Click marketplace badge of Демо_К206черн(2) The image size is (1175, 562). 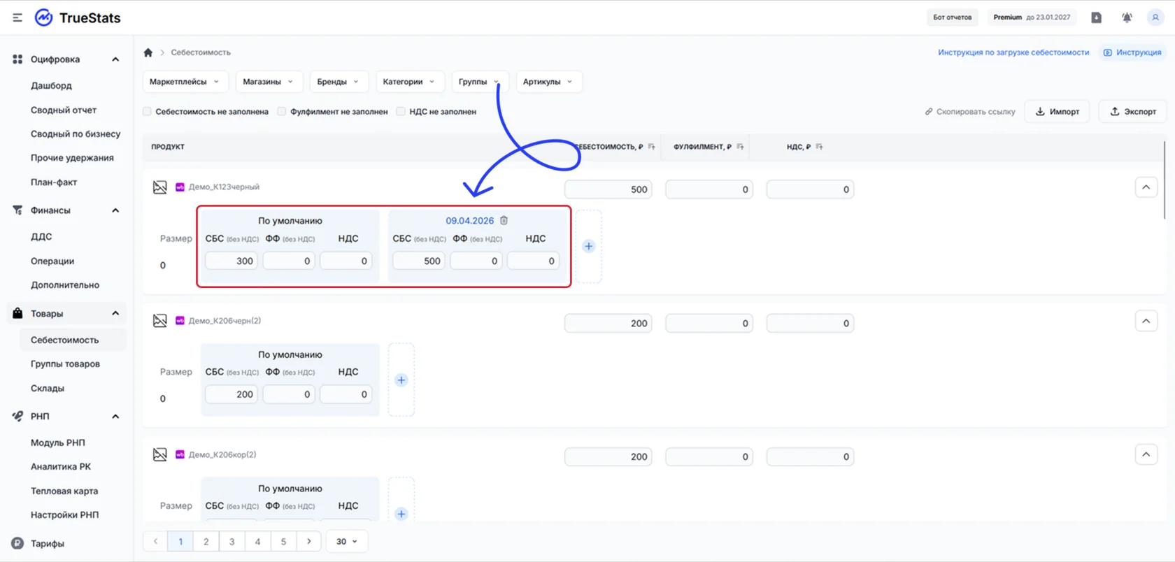click(180, 321)
